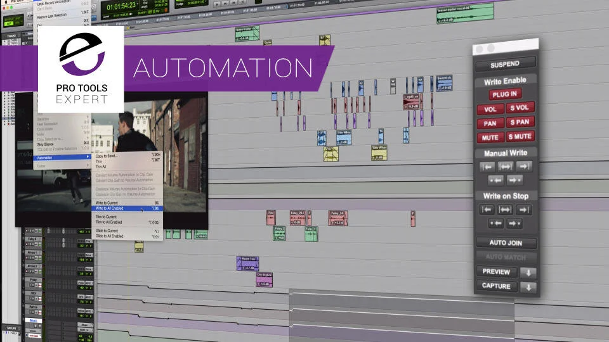Click Manual Write to selection end arrow

click(x=523, y=167)
